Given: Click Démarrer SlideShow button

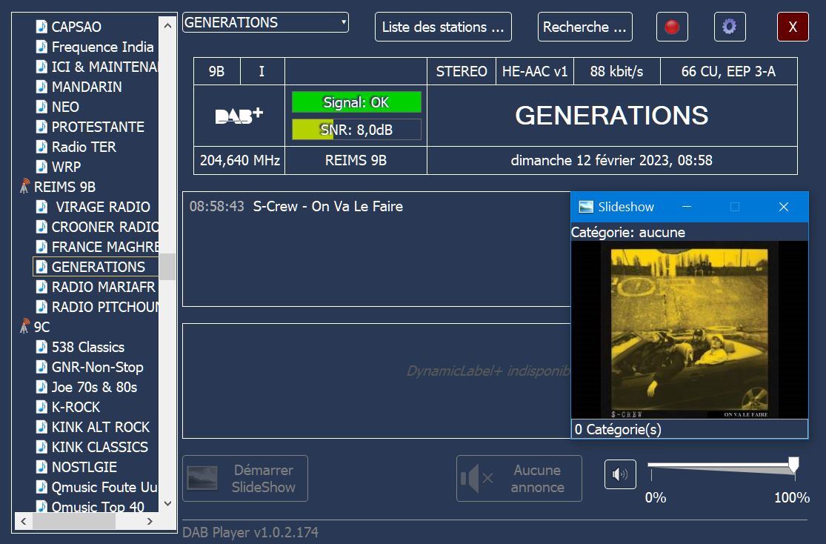Looking at the screenshot, I should pyautogui.click(x=245, y=478).
